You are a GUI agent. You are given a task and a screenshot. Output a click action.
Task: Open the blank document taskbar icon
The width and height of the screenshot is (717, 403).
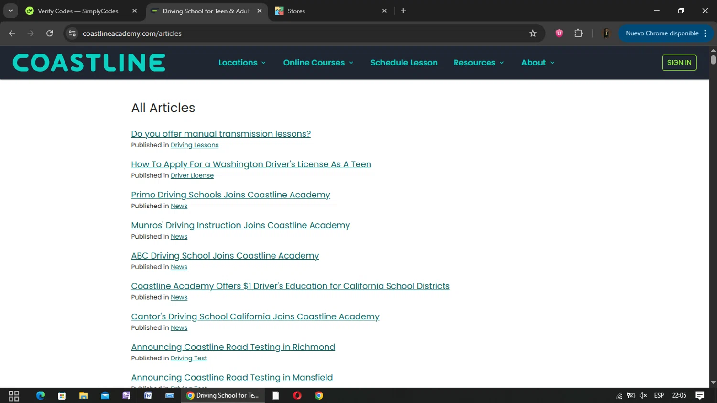[x=276, y=395]
